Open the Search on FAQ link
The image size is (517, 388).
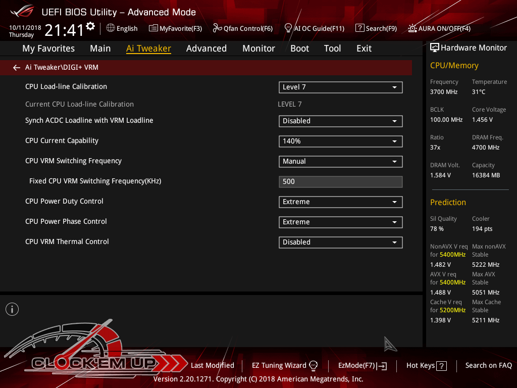pos(488,365)
